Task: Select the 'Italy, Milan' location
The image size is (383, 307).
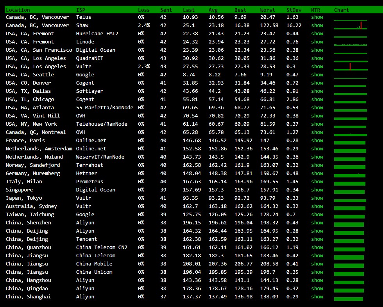Action: tap(24, 182)
